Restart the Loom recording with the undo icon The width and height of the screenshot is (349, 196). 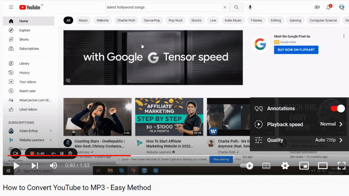[x=54, y=153]
